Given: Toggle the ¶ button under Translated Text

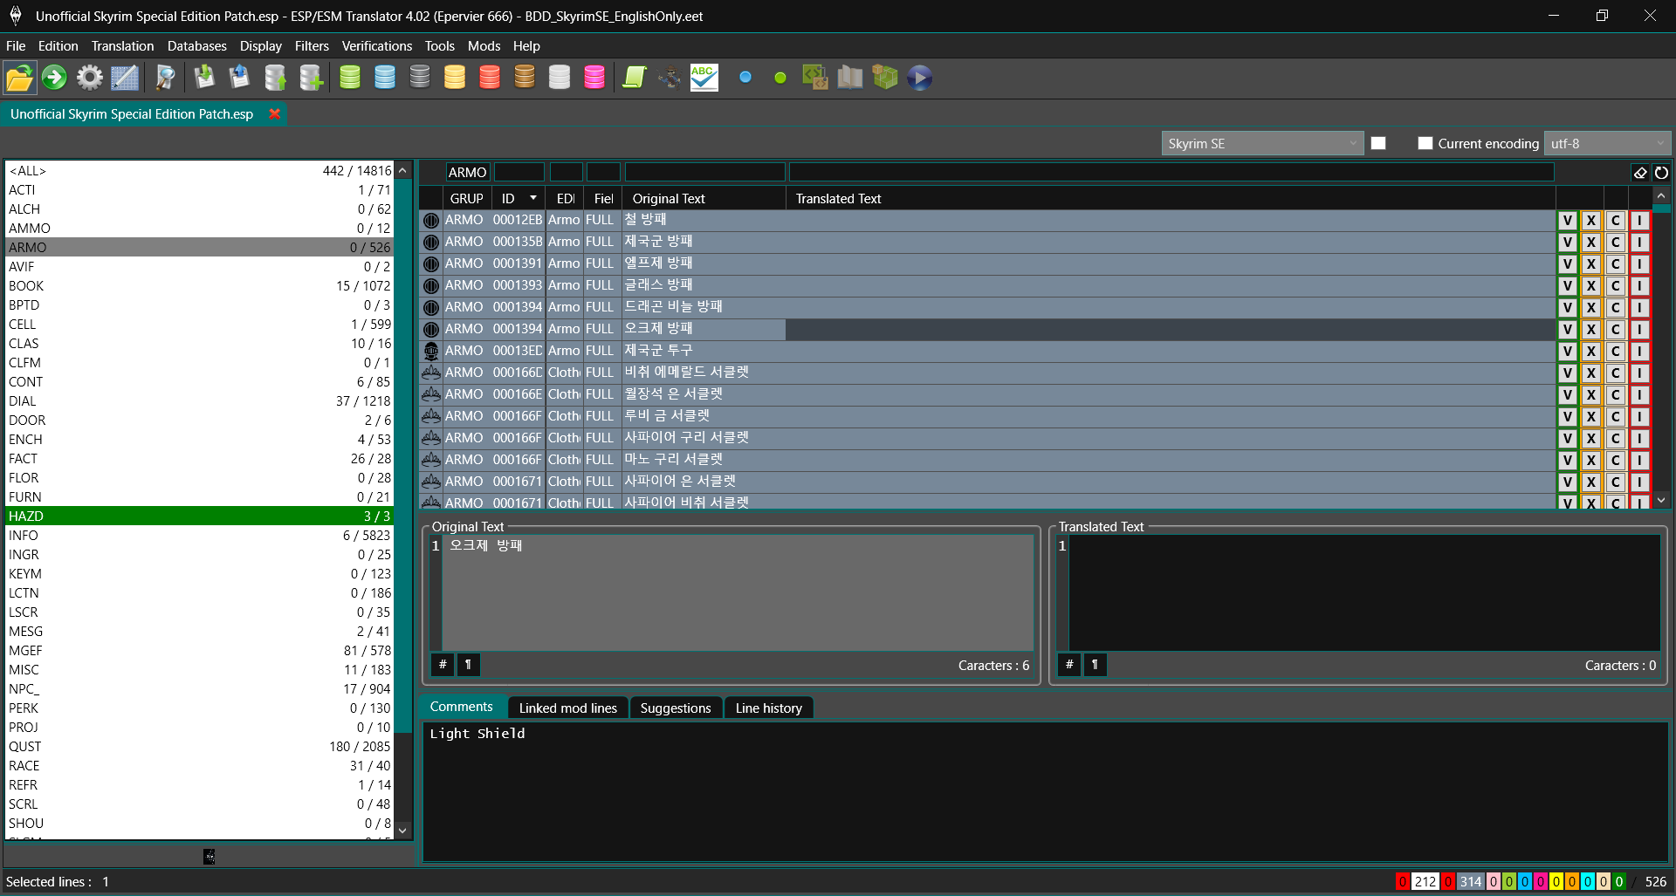Looking at the screenshot, I should coord(1096,665).
